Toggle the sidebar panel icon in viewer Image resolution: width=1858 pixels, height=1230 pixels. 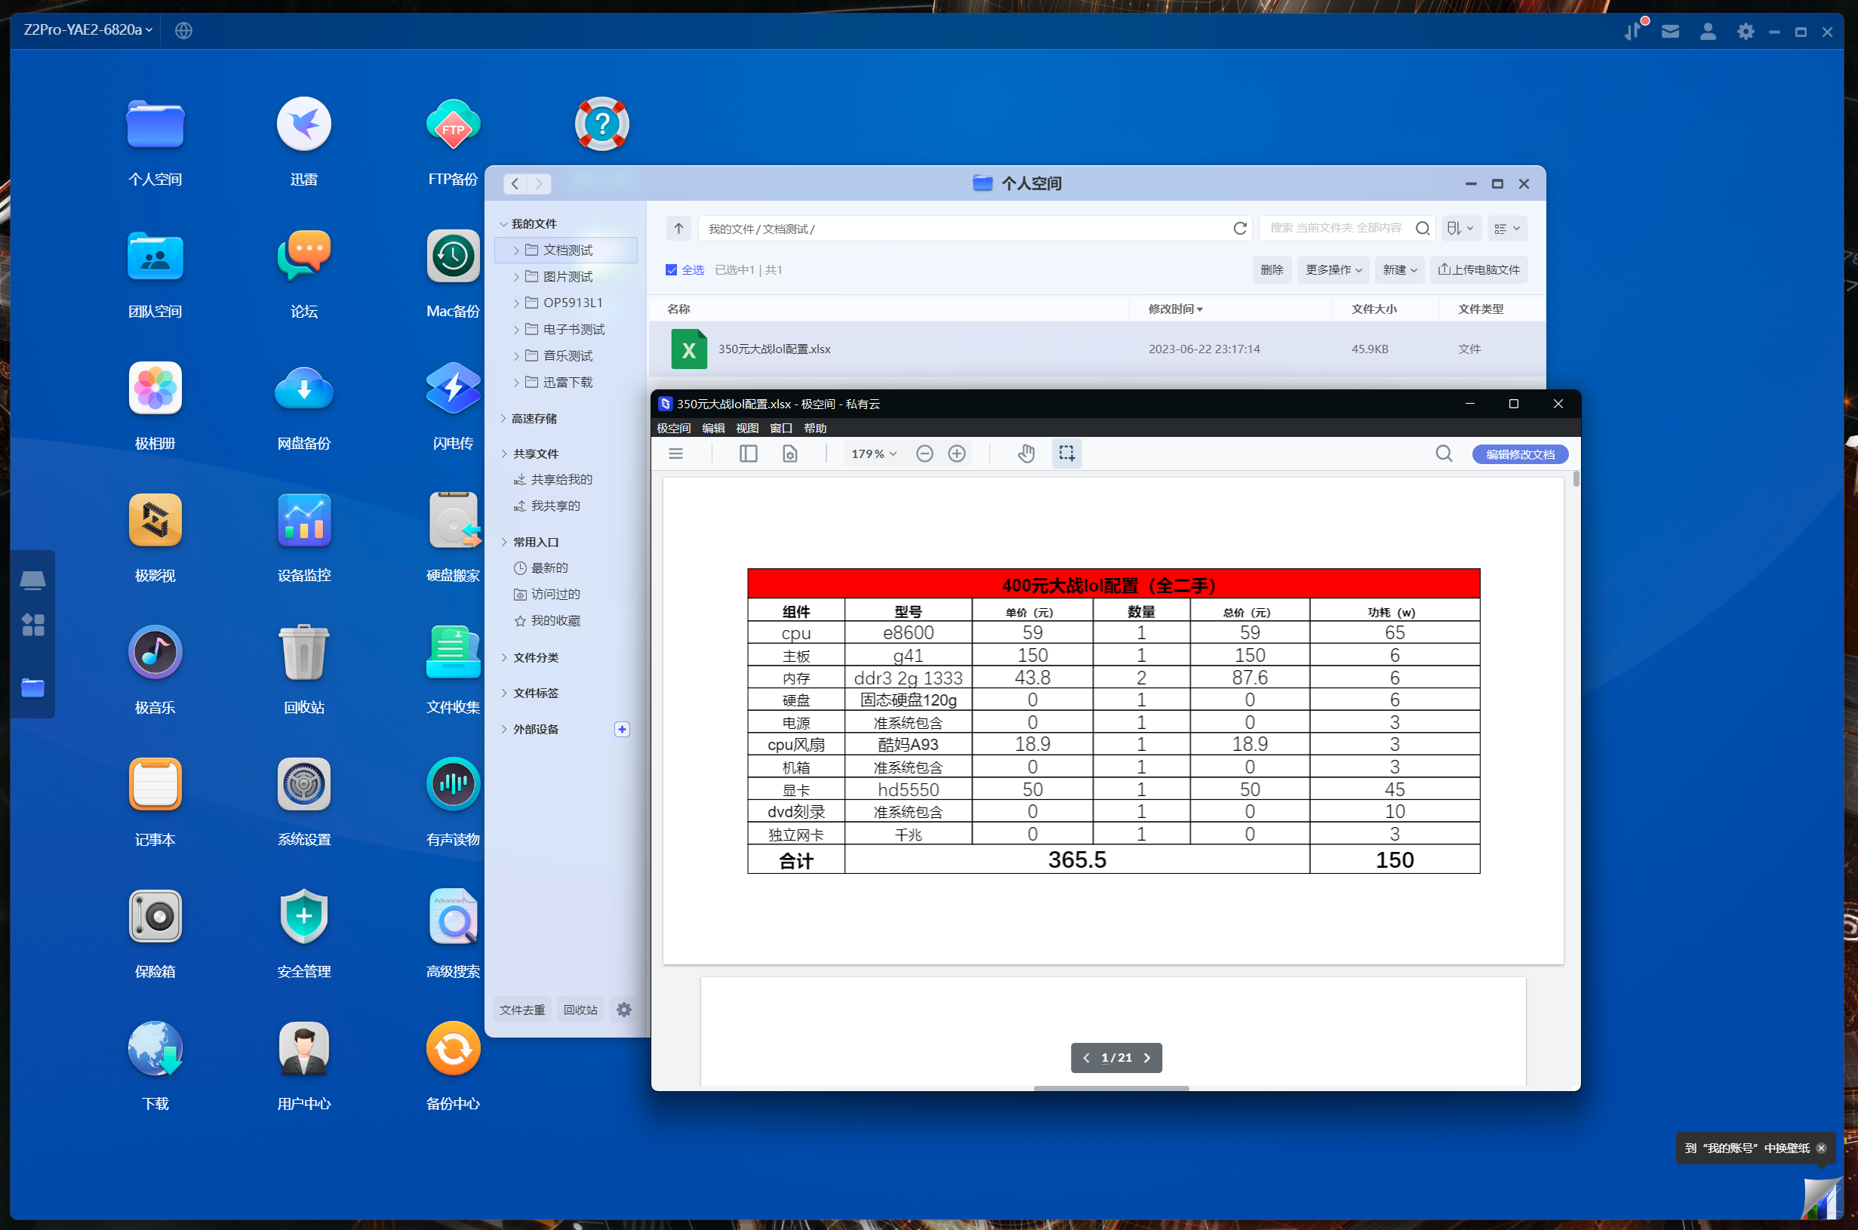(x=748, y=454)
